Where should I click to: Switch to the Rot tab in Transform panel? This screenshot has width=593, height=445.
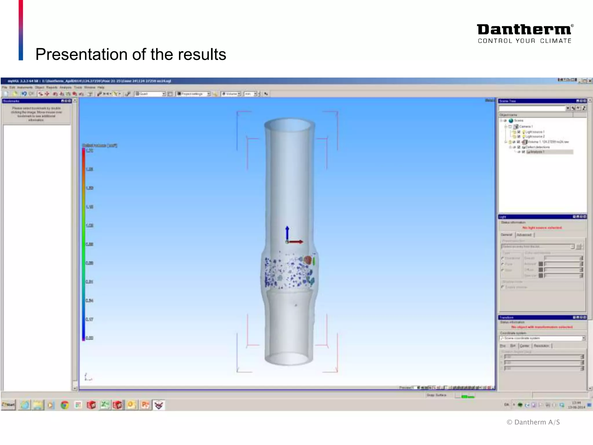click(x=513, y=346)
